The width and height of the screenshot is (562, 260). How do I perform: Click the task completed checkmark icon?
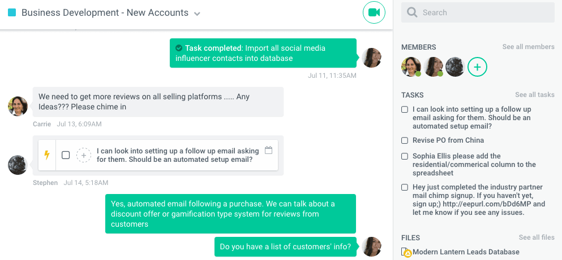tap(179, 48)
